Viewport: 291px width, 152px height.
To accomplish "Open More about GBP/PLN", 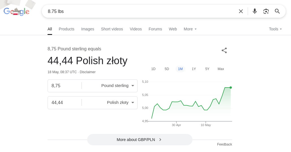I will pos(140,140).
